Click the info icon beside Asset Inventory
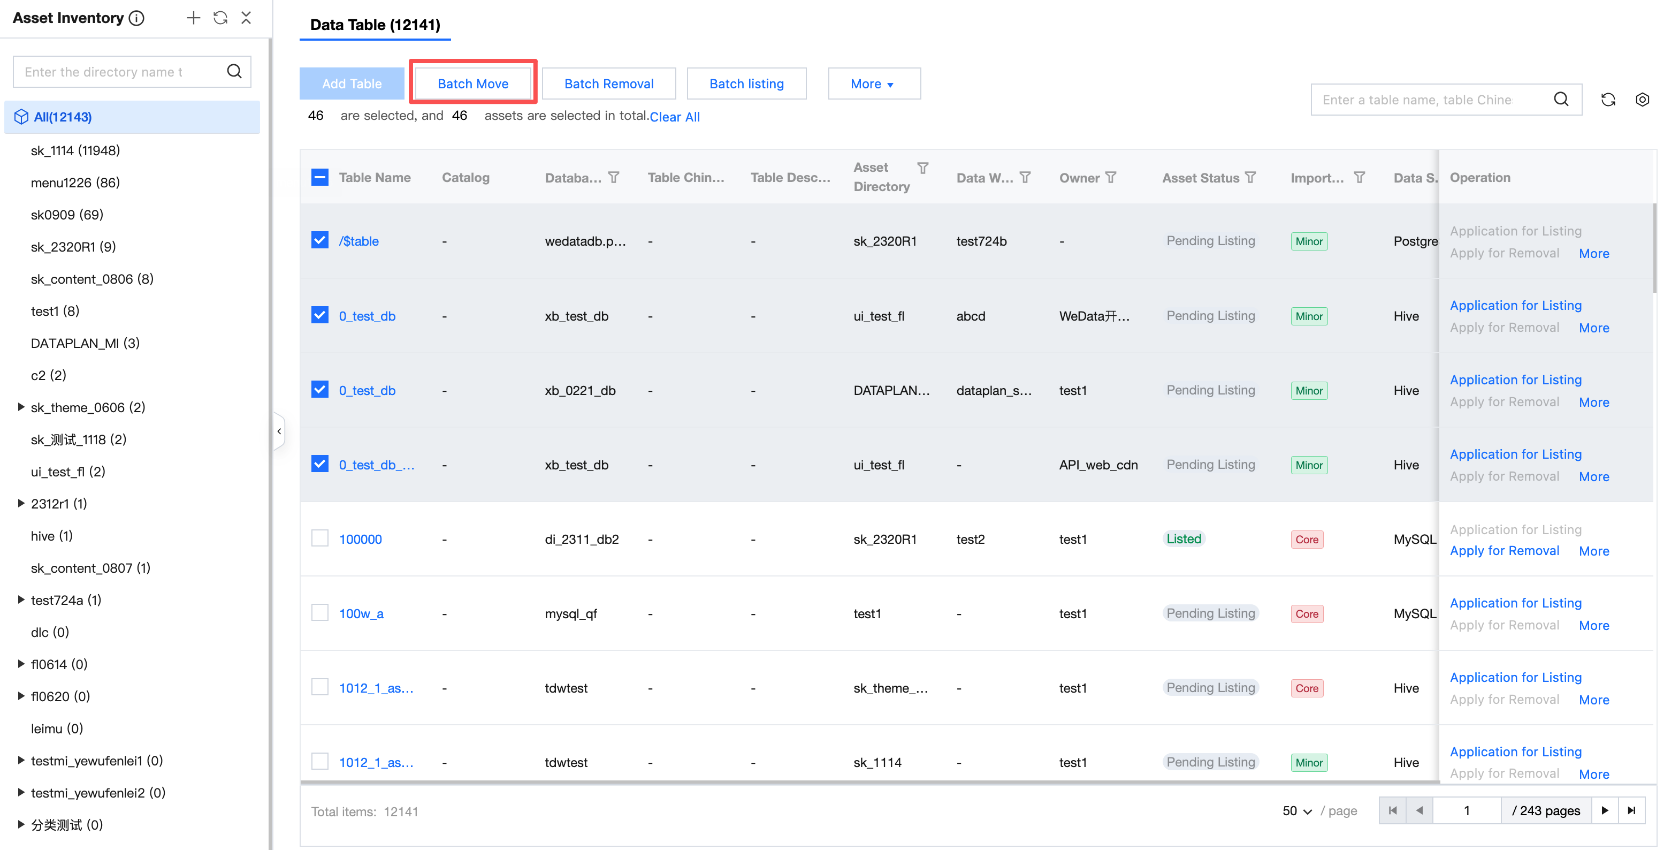Viewport: 1679px width, 850px height. pyautogui.click(x=136, y=18)
